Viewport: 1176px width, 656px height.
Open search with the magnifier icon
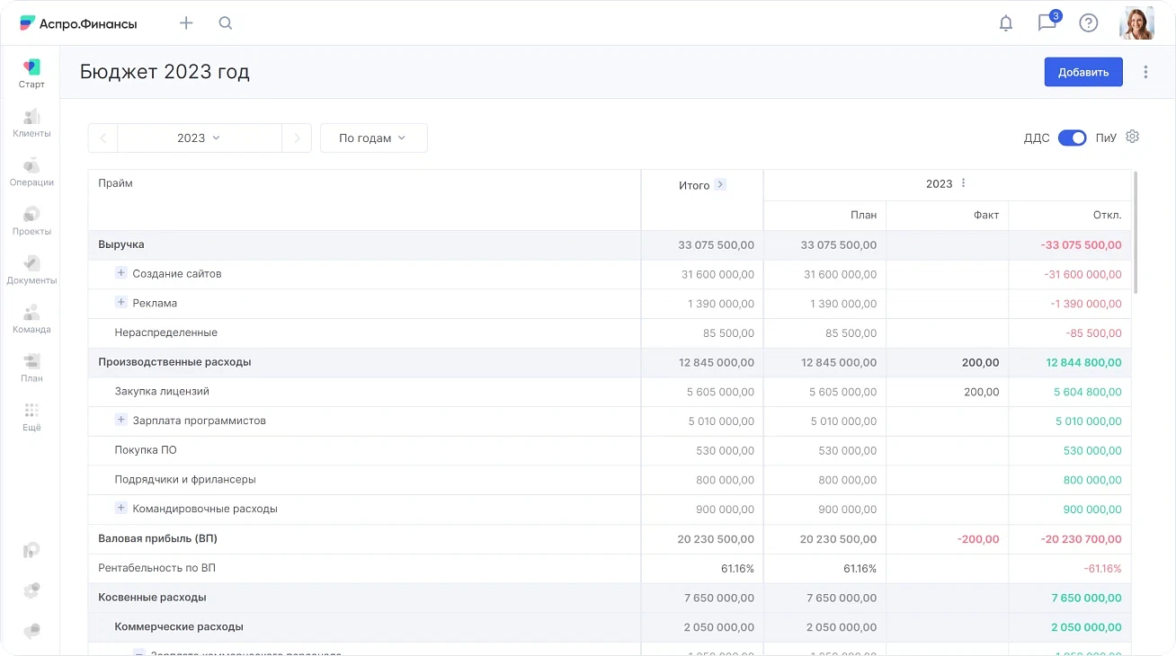pyautogui.click(x=226, y=23)
